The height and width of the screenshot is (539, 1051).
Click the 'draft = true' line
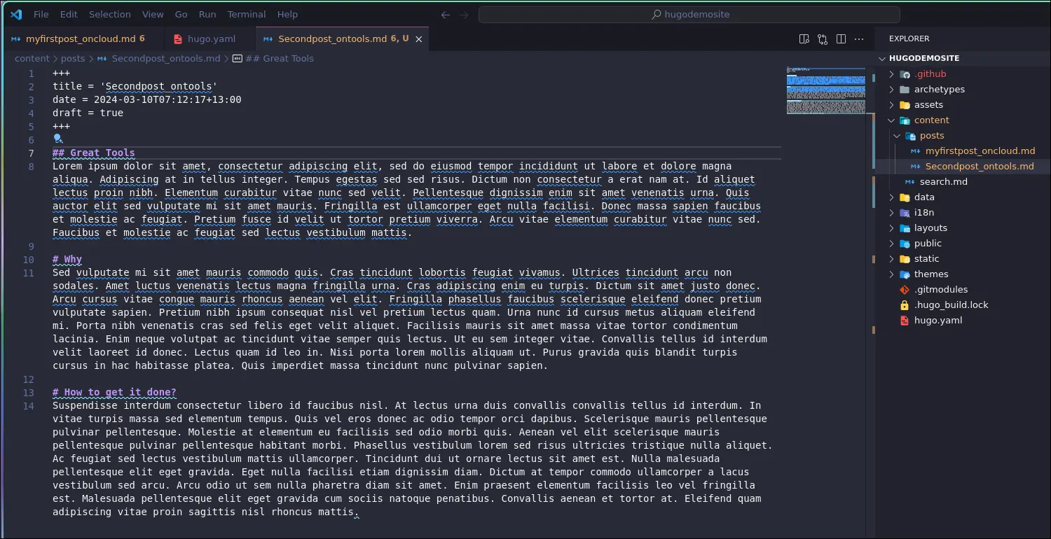[88, 113]
